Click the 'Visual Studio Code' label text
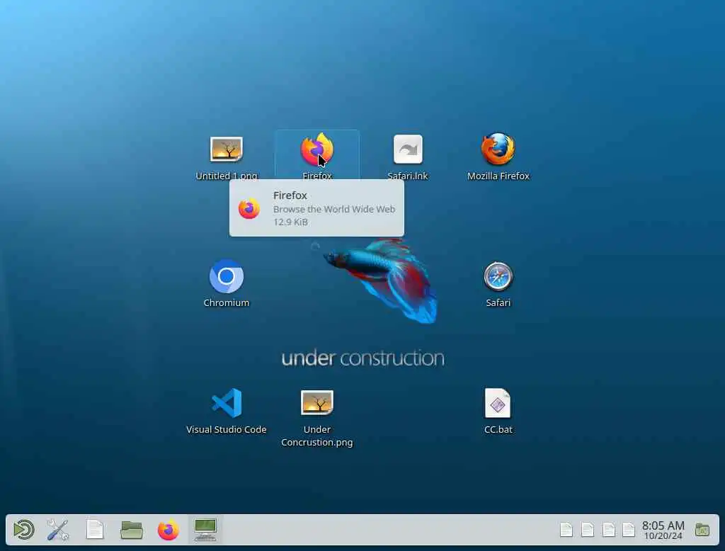Image resolution: width=725 pixels, height=551 pixels. click(x=227, y=429)
